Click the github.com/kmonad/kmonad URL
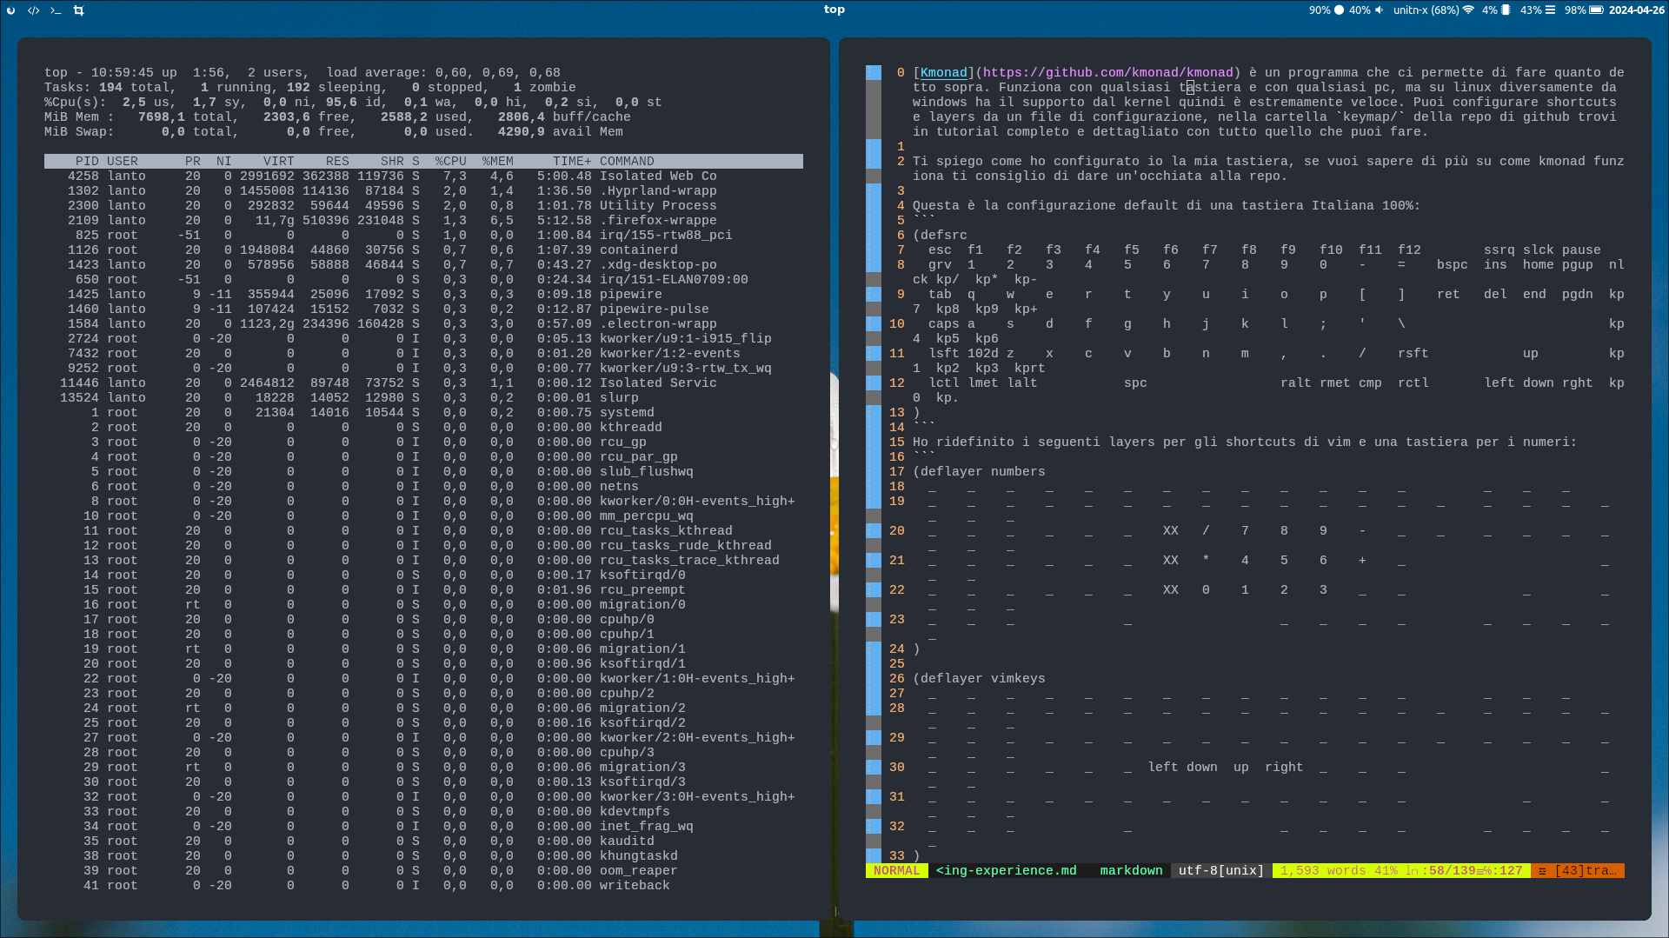Viewport: 1669px width, 938px height. [1107, 73]
